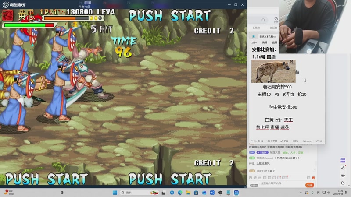Click the orange power gauge bar
This screenshot has height=197, width=351.
click(x=66, y=18)
